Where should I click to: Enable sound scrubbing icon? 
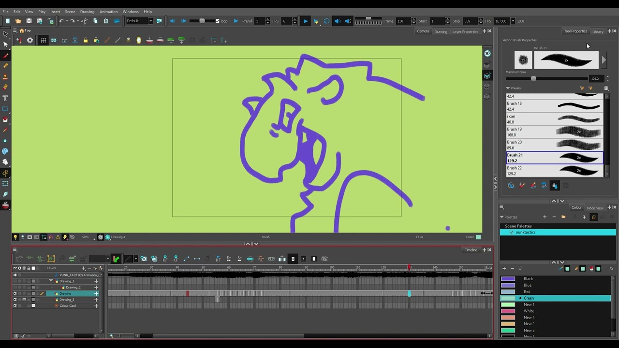(348, 21)
